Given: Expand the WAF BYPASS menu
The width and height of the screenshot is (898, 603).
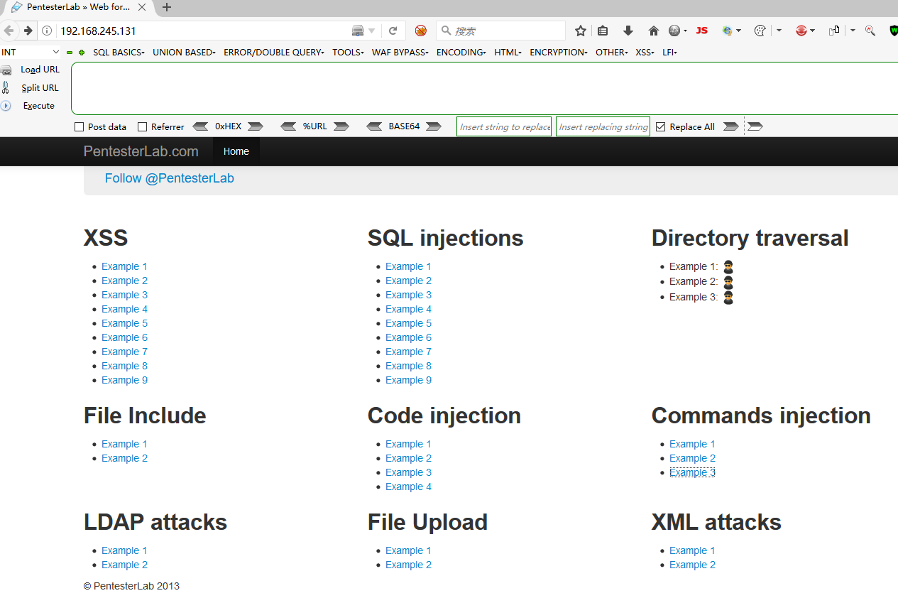Looking at the screenshot, I should pyautogui.click(x=400, y=53).
